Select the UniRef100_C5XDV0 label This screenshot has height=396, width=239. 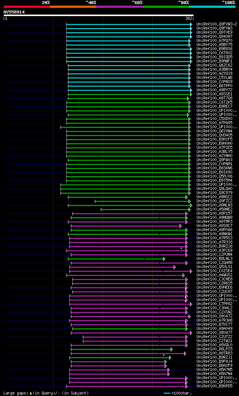click(x=215, y=119)
